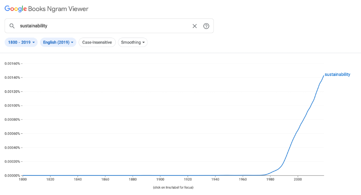Open the Smoothing dropdown
This screenshot has width=361, height=195.
tap(133, 42)
